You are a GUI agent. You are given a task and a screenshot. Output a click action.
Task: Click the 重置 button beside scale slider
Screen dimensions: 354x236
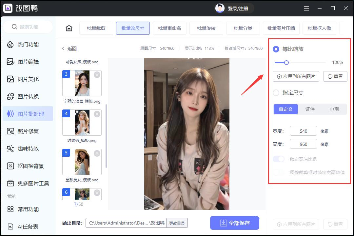click(x=335, y=77)
